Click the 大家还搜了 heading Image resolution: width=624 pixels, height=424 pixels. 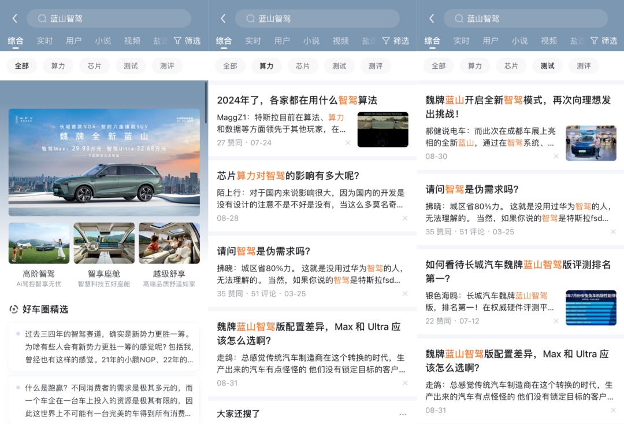(x=239, y=414)
